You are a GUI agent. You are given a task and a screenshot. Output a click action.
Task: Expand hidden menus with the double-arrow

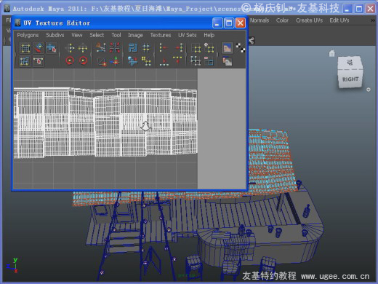point(373,20)
